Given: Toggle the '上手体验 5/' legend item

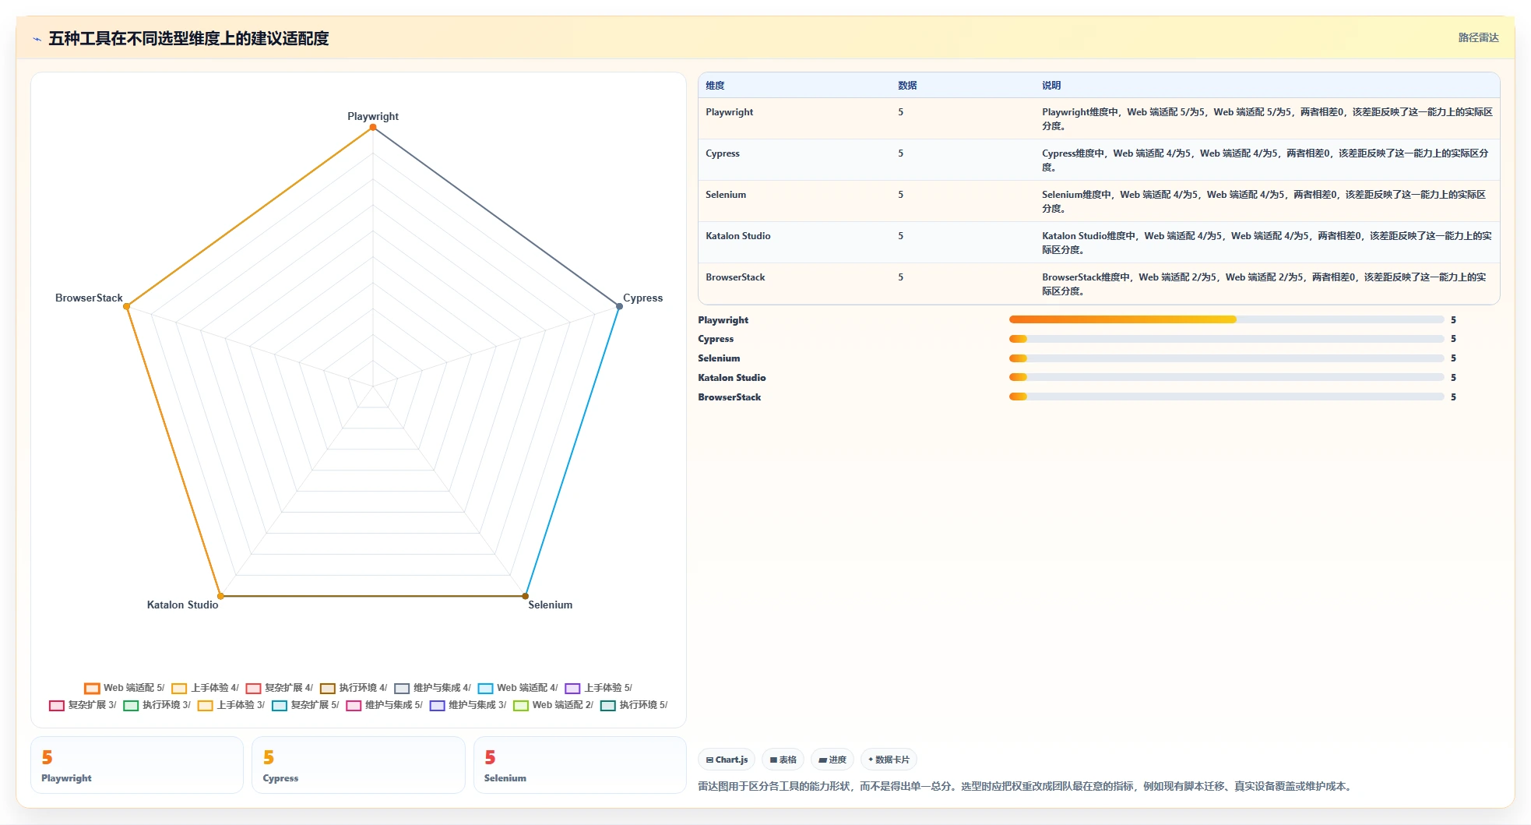Looking at the screenshot, I should [x=599, y=688].
